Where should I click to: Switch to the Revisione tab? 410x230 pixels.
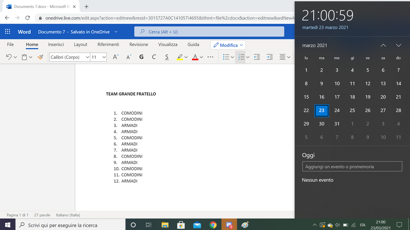pos(139,44)
